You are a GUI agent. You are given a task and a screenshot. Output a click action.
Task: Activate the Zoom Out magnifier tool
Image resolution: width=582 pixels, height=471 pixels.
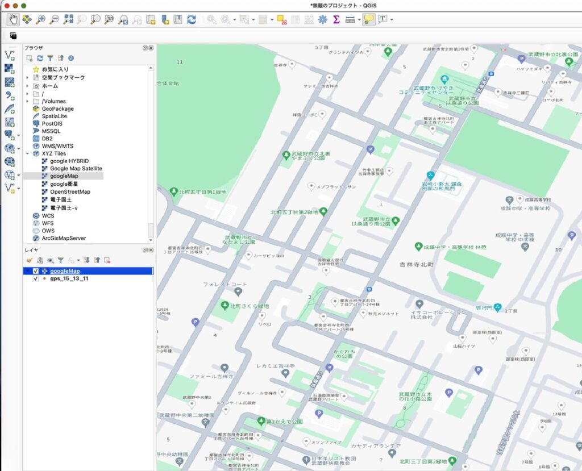(x=55, y=19)
